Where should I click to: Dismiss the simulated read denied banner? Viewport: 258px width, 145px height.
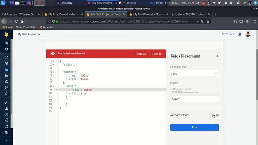(x=156, y=54)
